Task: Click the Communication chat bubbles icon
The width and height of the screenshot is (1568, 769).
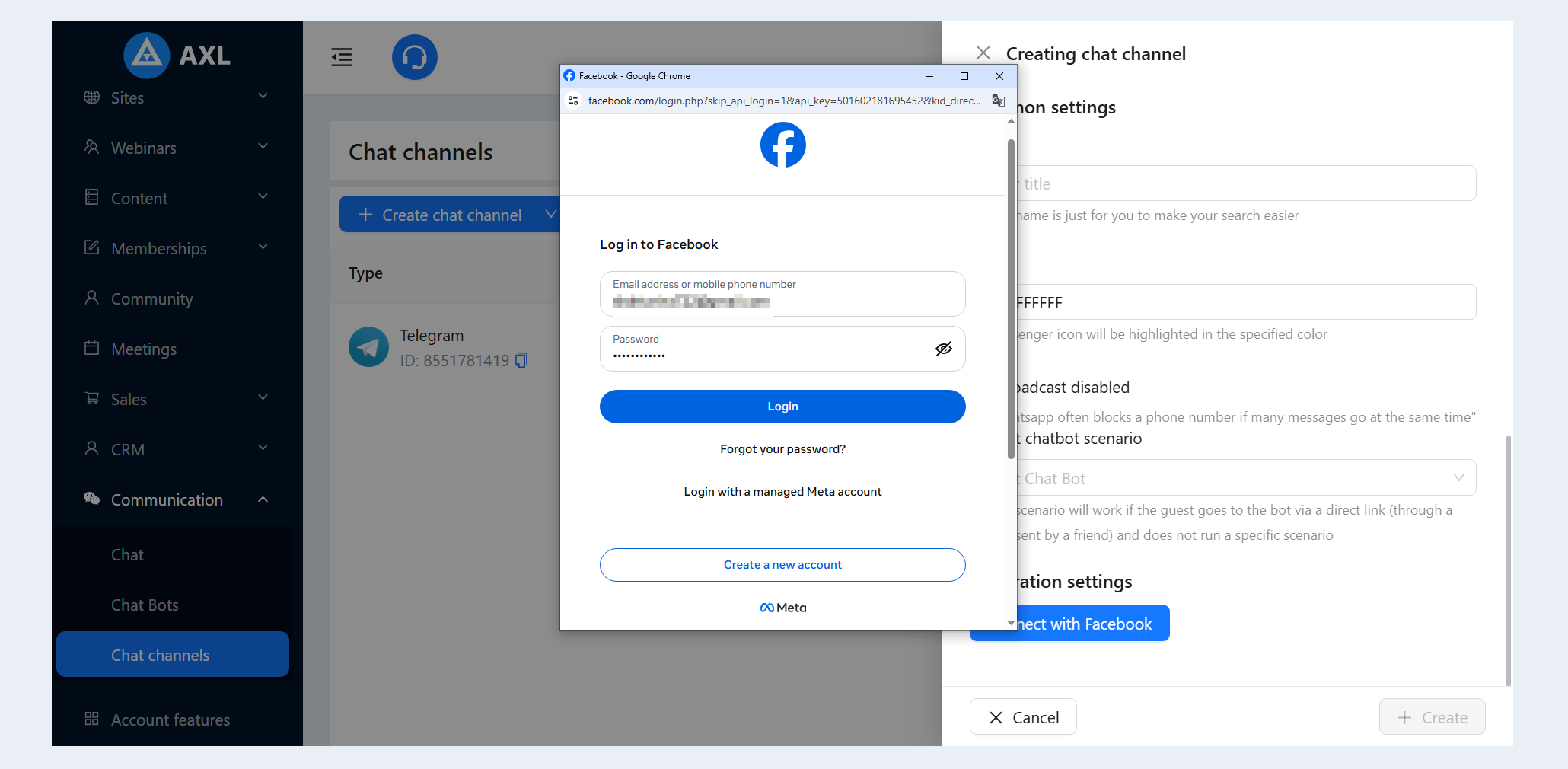Action: coord(92,499)
